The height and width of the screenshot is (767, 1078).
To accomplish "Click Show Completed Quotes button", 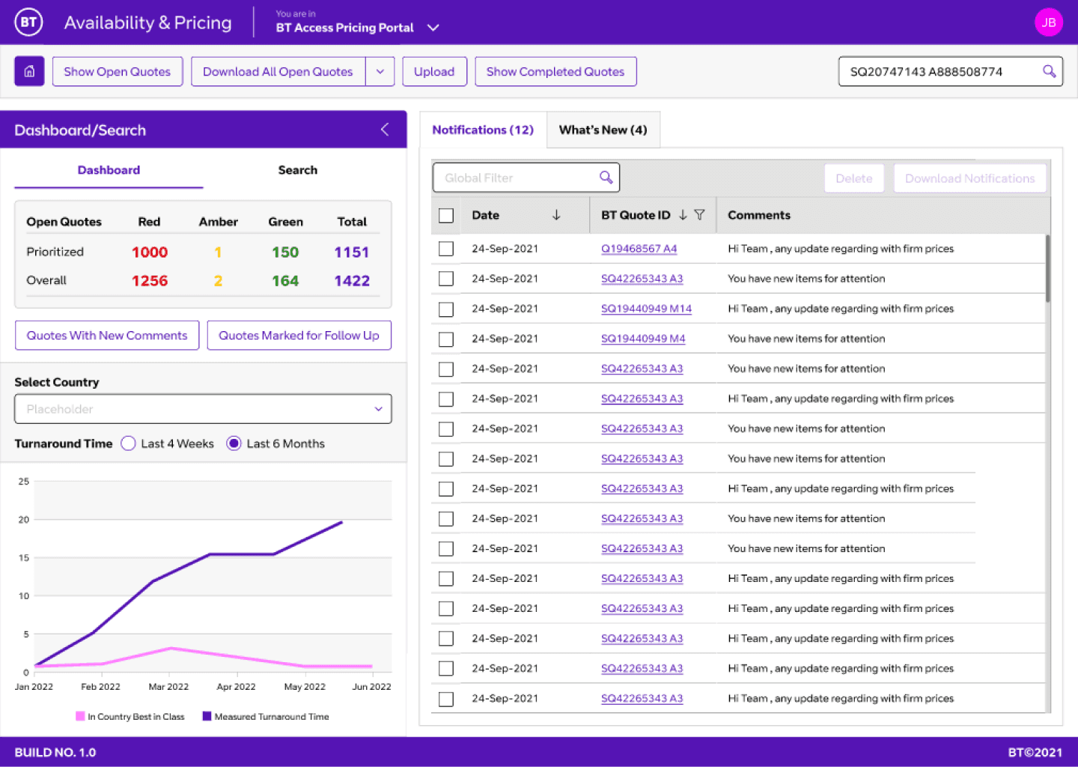I will tap(555, 72).
